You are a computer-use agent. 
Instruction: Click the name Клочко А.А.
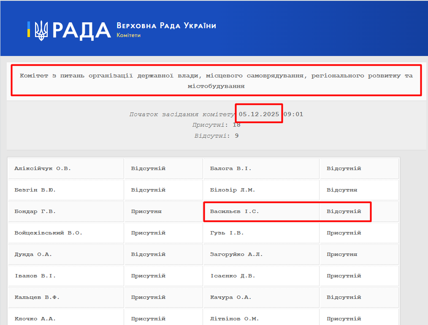pyautogui.click(x=35, y=319)
